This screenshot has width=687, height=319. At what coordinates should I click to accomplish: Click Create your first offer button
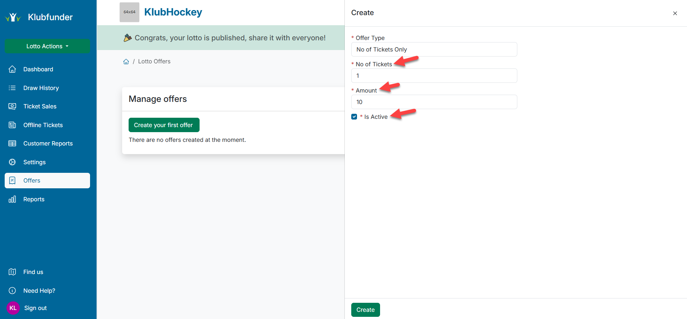point(164,125)
